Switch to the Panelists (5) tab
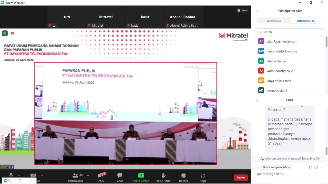328x184 pixels. pos(273,21)
